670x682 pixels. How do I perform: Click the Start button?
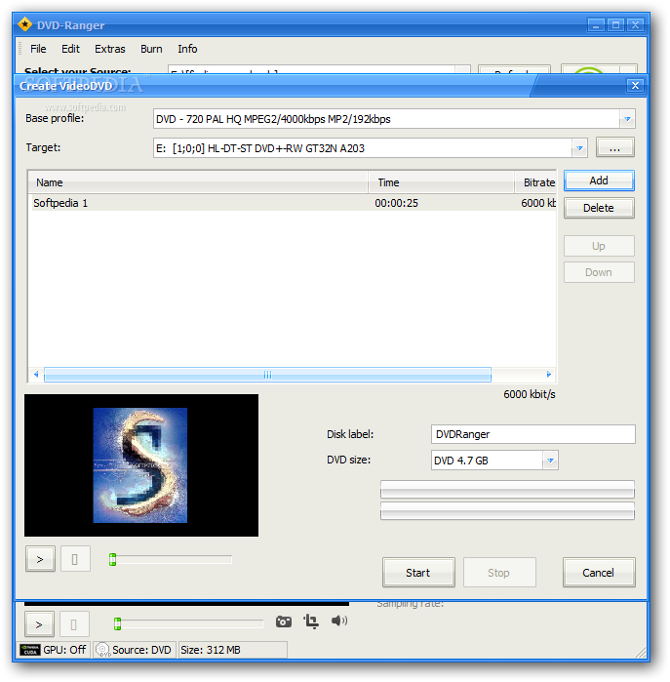(418, 573)
